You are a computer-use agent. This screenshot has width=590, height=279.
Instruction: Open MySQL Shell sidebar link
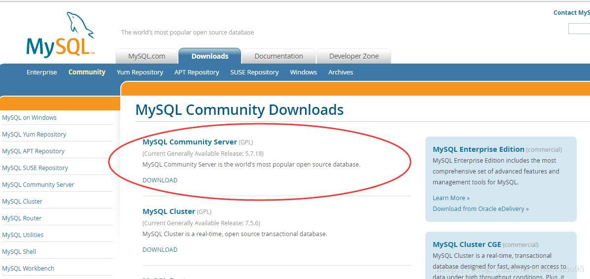tap(19, 251)
